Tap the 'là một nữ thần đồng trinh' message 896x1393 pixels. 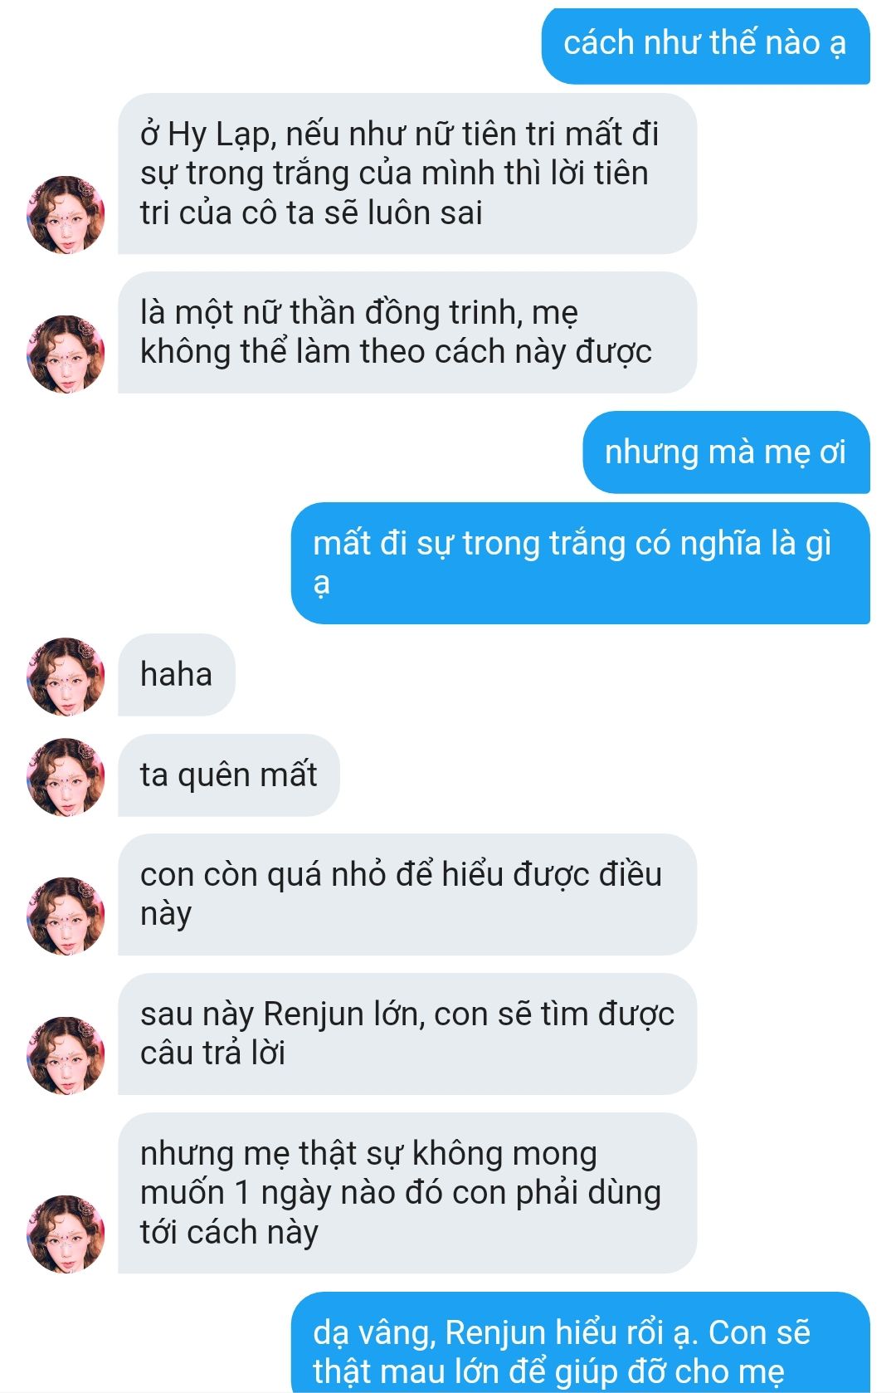pos(407,332)
